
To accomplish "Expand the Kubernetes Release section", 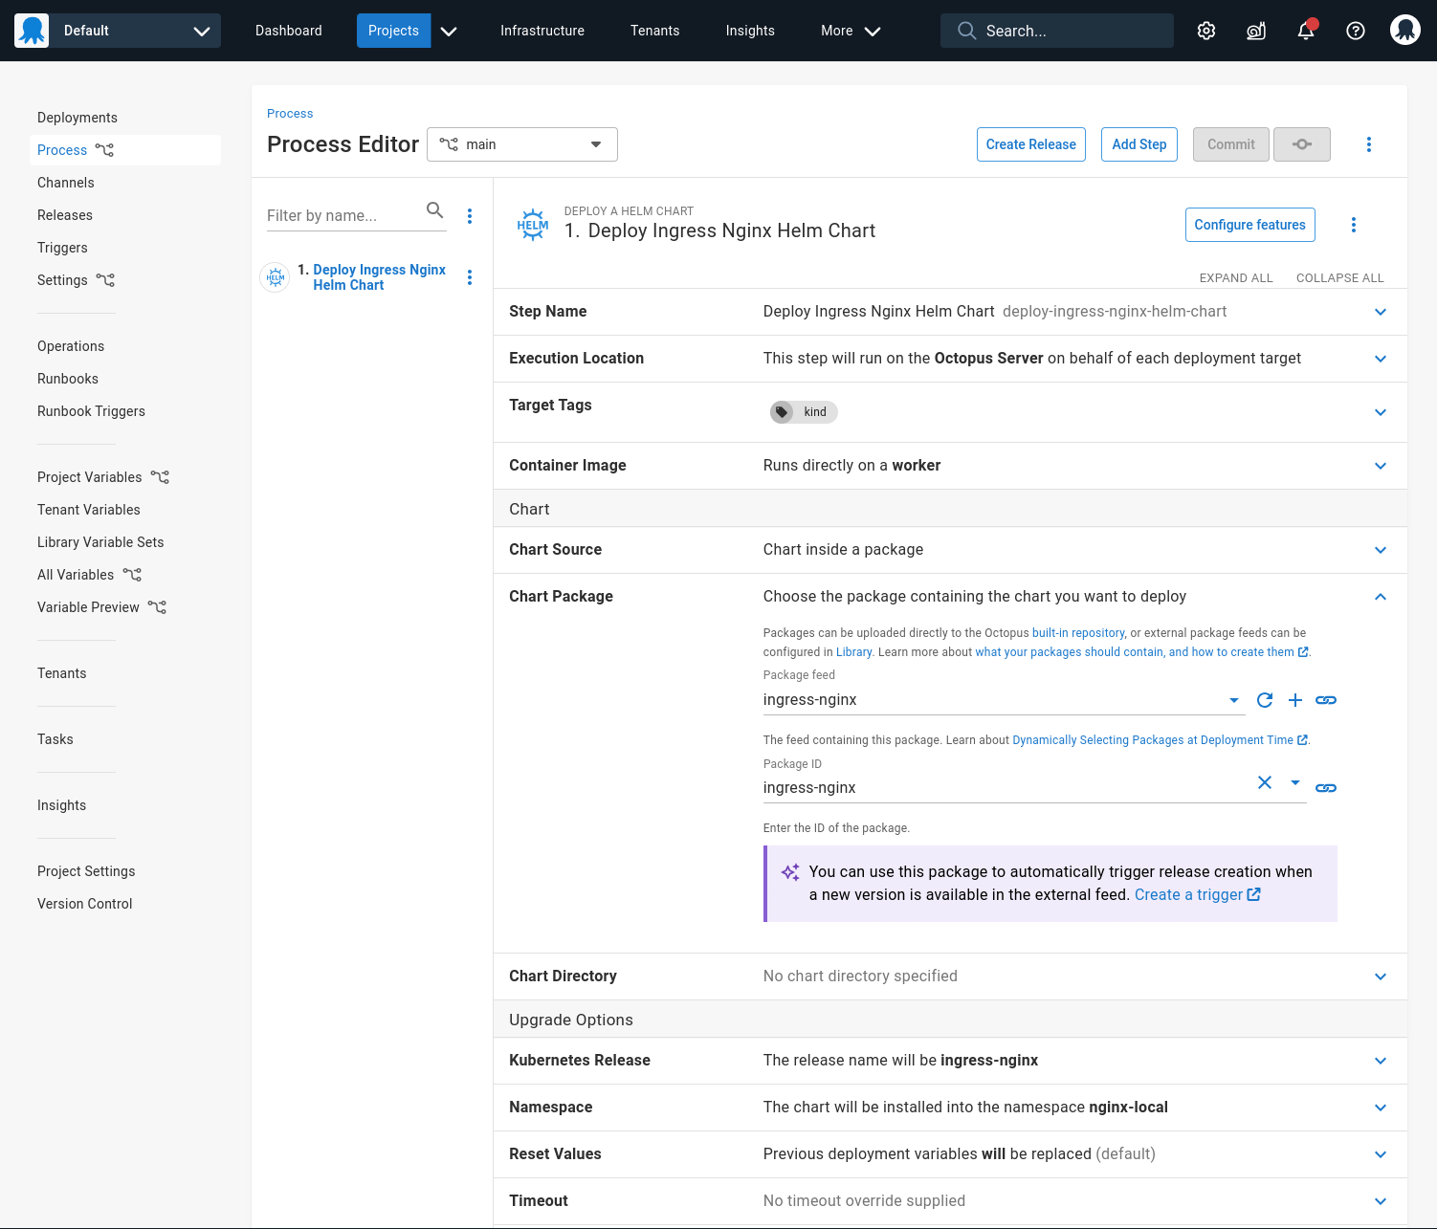I will coord(1381,1061).
